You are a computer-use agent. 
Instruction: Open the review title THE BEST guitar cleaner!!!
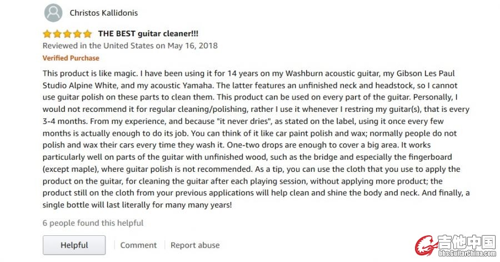click(148, 33)
